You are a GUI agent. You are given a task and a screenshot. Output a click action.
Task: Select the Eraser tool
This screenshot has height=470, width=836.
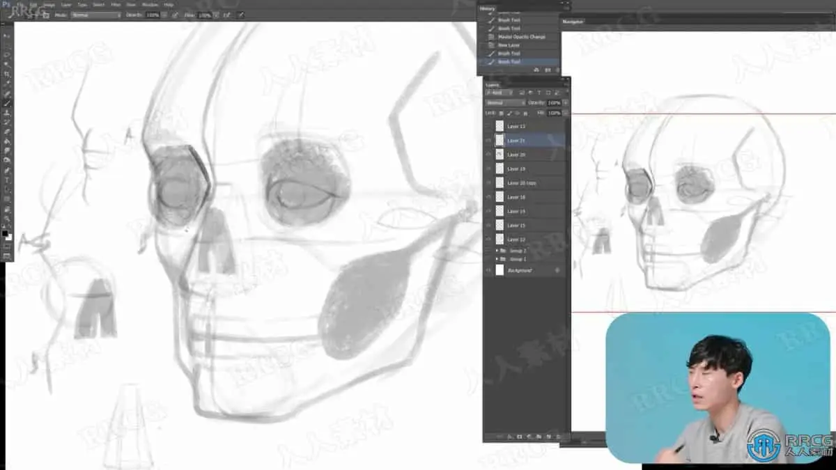(8, 131)
